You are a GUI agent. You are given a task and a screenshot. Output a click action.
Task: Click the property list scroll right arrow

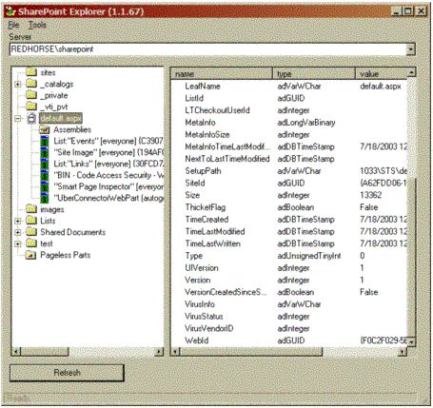point(403,351)
